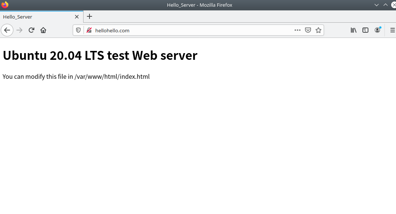Expand the page actions three-dot menu
The width and height of the screenshot is (396, 214).
[297, 30]
